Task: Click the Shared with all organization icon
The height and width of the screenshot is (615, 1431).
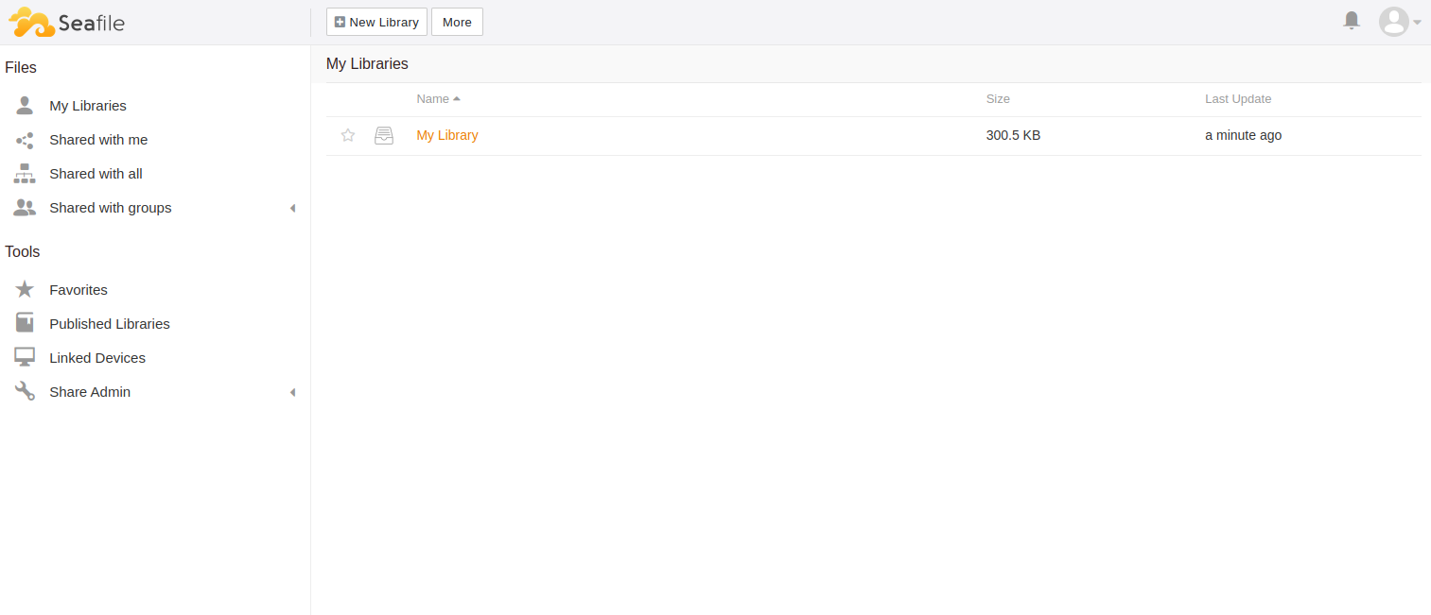Action: click(25, 174)
